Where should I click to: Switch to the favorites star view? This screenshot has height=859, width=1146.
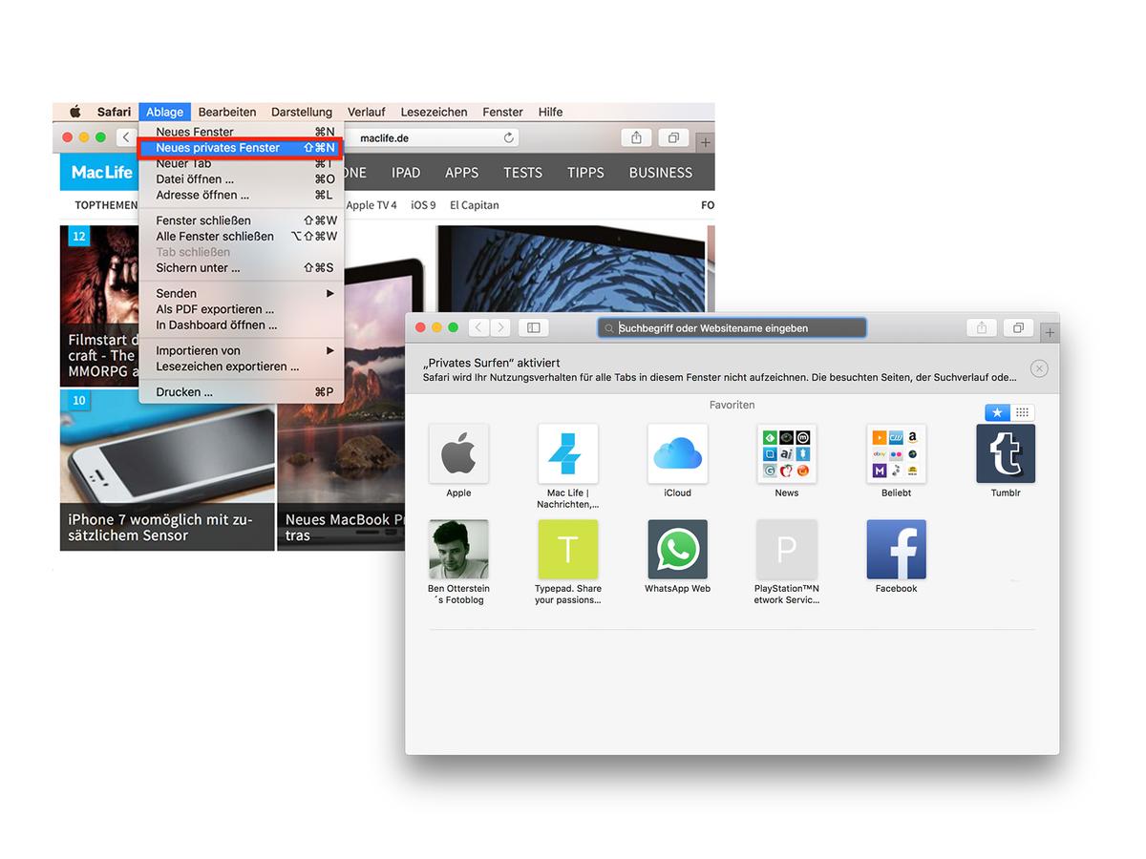point(997,412)
